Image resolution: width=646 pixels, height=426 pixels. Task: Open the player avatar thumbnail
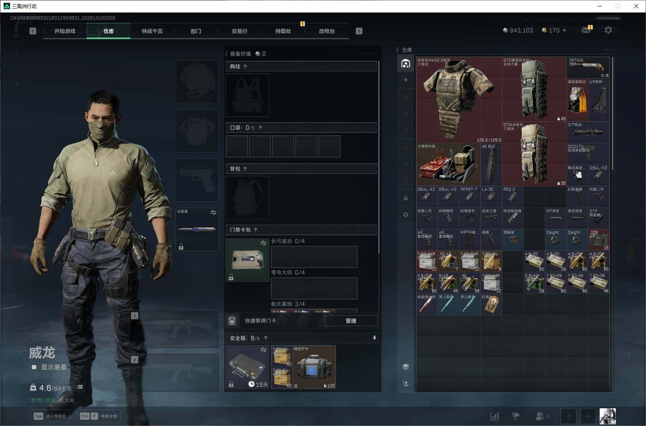pos(607,416)
